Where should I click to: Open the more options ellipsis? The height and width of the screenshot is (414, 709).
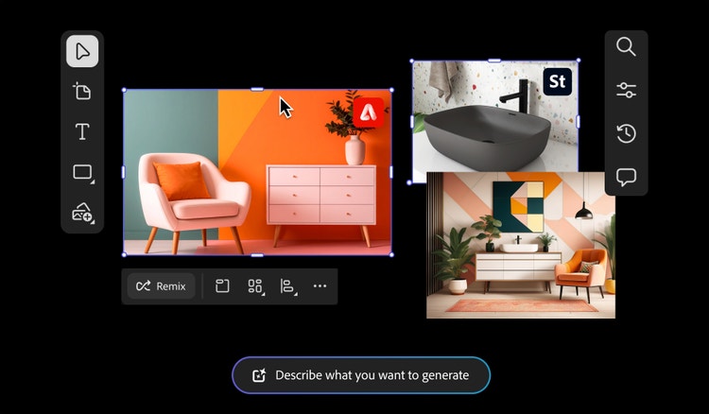click(x=320, y=286)
